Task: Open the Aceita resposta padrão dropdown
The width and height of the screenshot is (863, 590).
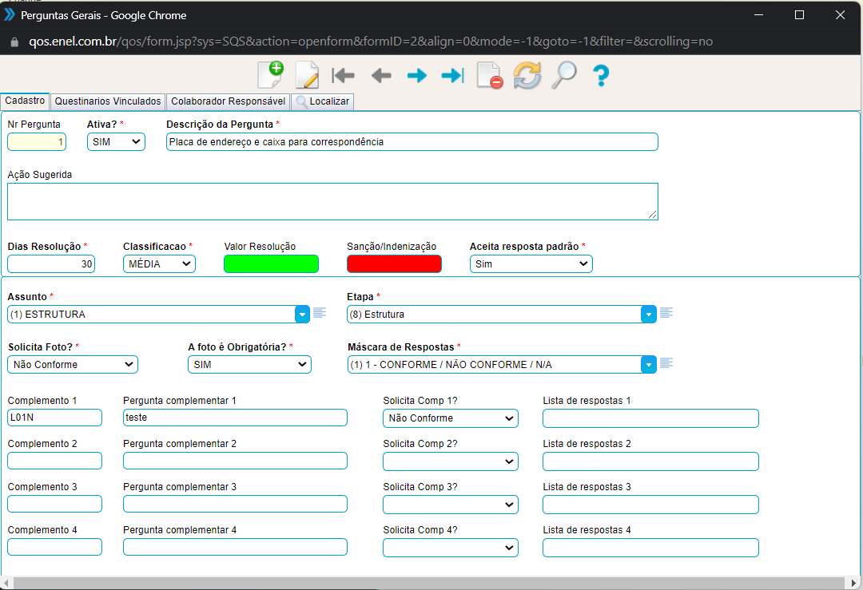Action: [x=531, y=264]
